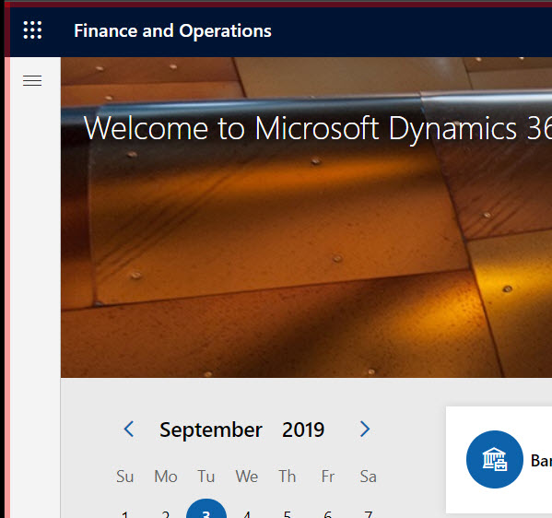The height and width of the screenshot is (518, 552).
Task: Select the month September in calendar
Action: click(211, 430)
